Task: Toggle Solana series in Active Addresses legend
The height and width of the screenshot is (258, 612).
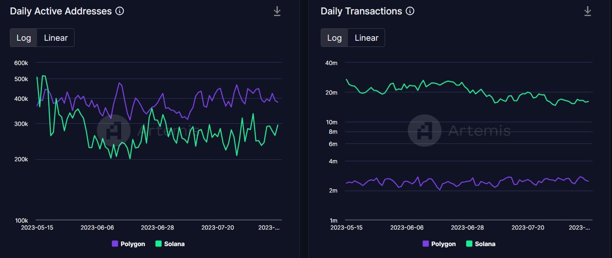Action: click(x=170, y=244)
